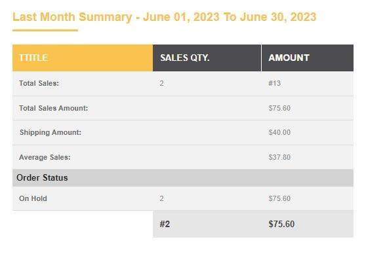Click the $40.00 shipping value
The height and width of the screenshot is (254, 366).
279,132
